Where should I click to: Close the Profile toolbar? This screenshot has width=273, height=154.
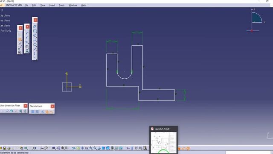click(35, 20)
